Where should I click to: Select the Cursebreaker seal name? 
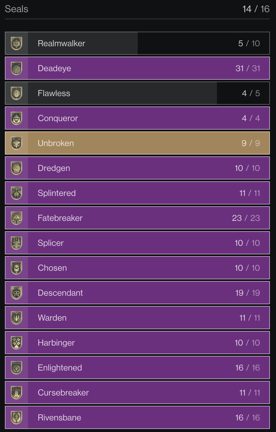[63, 392]
